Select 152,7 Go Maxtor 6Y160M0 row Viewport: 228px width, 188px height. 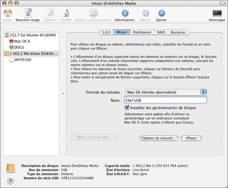pyautogui.click(x=31, y=35)
